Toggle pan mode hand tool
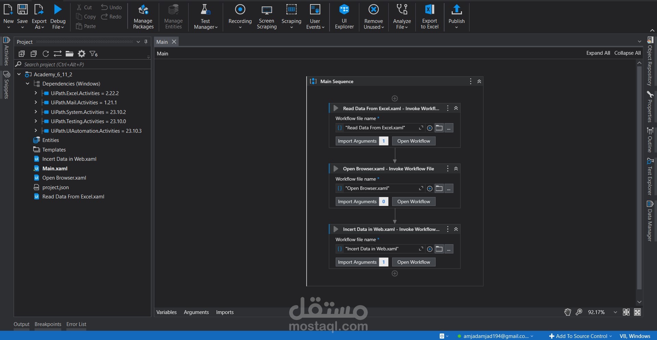The height and width of the screenshot is (340, 657). click(x=568, y=312)
